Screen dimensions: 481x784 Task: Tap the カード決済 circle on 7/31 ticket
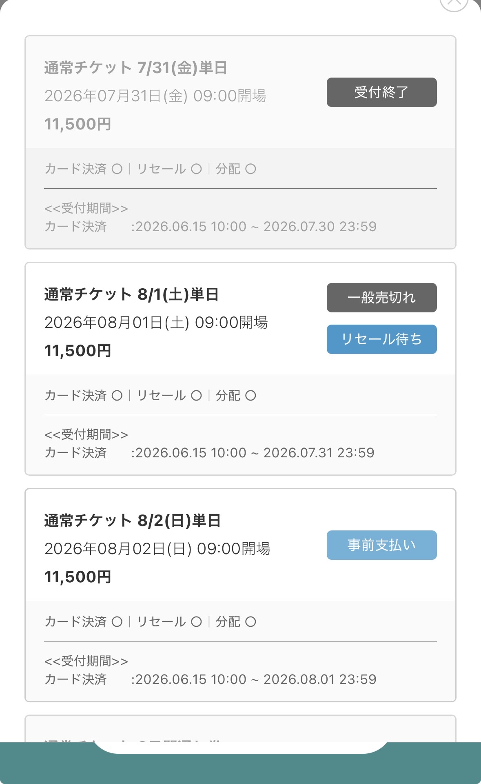pos(117,169)
